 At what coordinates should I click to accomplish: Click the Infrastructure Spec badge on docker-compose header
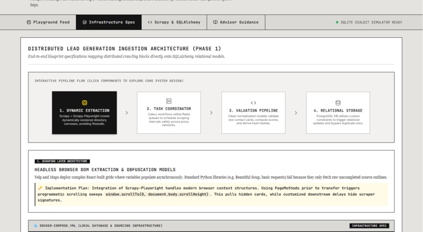[x=369, y=226]
